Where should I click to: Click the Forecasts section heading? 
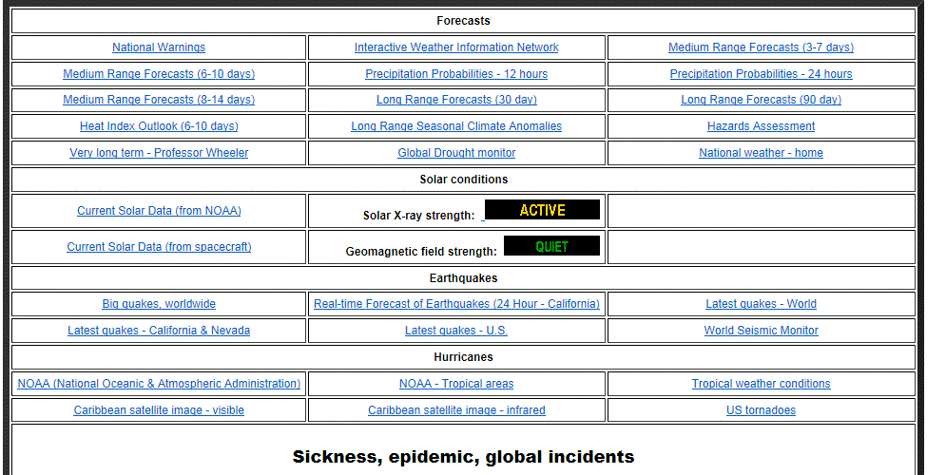pos(463,21)
